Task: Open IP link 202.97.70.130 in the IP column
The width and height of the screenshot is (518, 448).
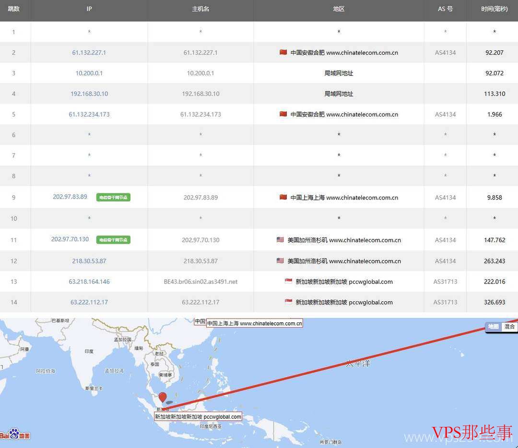Action: 70,239
